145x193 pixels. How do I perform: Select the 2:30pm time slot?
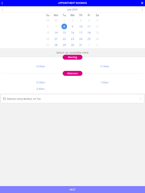coord(40,89)
